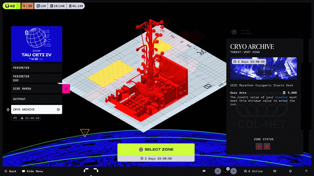This screenshot has width=314, height=176.
Task: Open the blue loadout link
Action: [281, 97]
